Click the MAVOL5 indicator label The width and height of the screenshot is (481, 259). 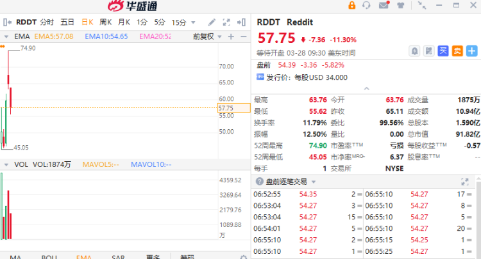[x=101, y=164]
